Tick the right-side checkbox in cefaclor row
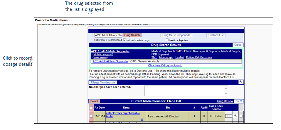Image resolution: width=281 pixels, height=130 pixels. (241, 116)
